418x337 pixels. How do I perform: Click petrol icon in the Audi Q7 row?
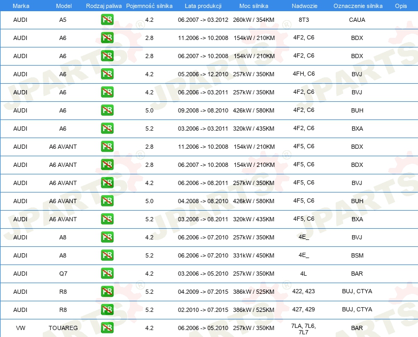107,273
